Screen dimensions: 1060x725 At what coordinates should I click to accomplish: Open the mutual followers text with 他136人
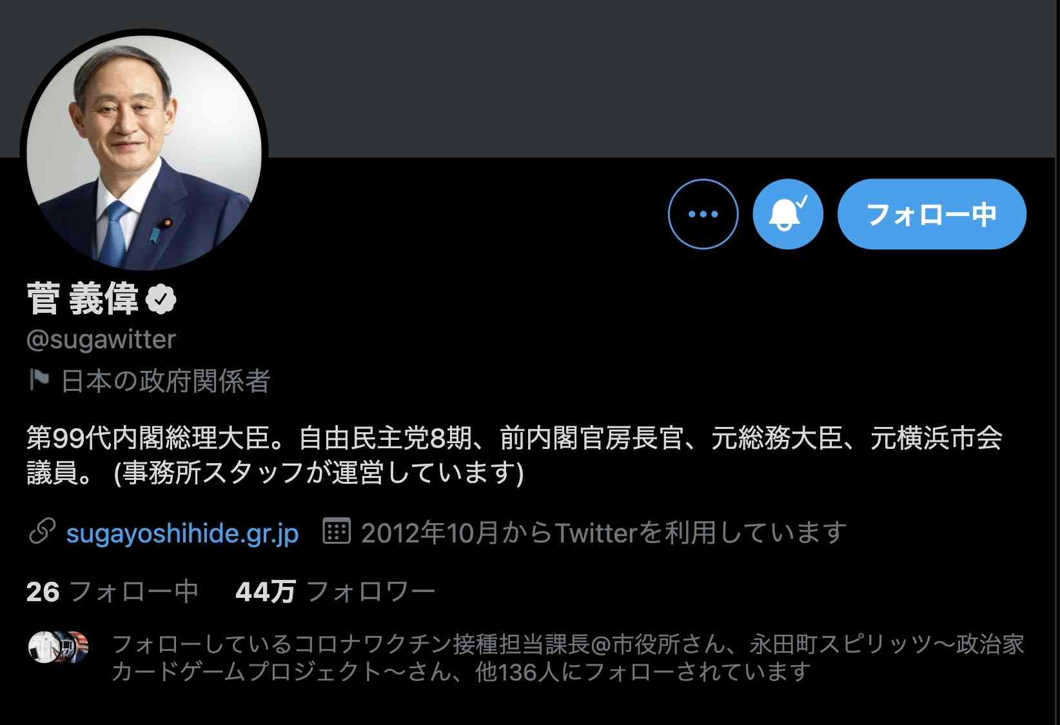click(568, 658)
